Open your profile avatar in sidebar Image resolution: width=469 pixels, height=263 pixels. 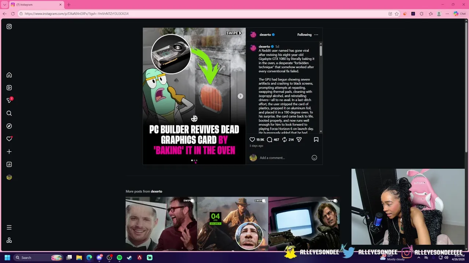coord(9,177)
